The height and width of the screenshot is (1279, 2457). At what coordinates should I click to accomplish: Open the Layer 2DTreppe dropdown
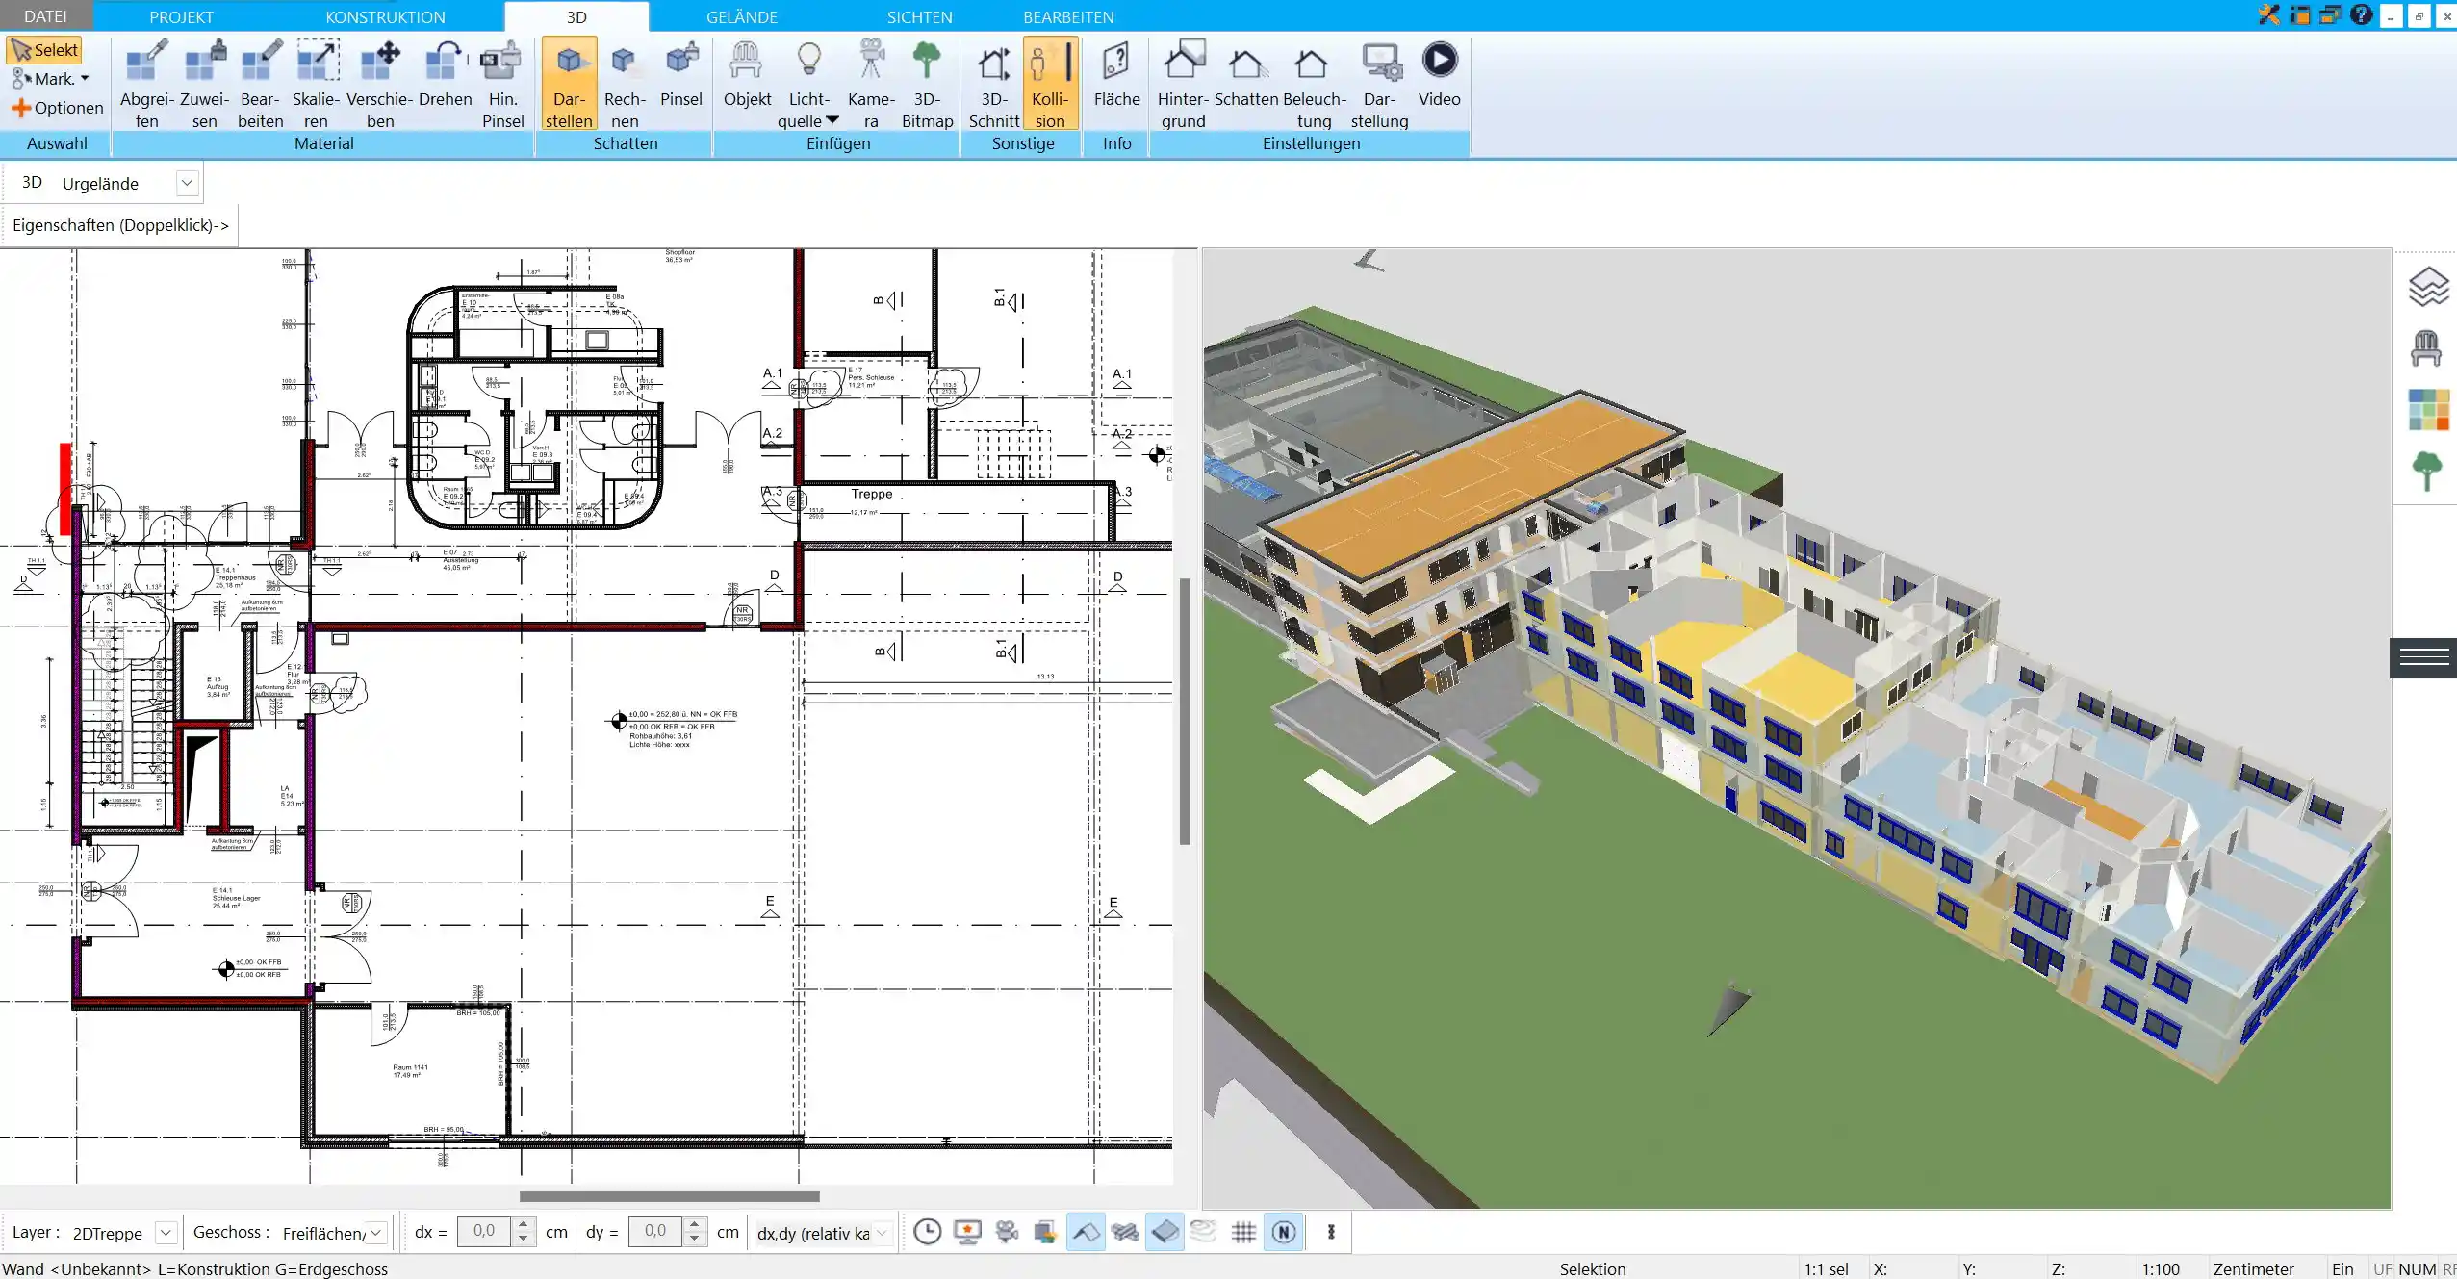click(166, 1233)
